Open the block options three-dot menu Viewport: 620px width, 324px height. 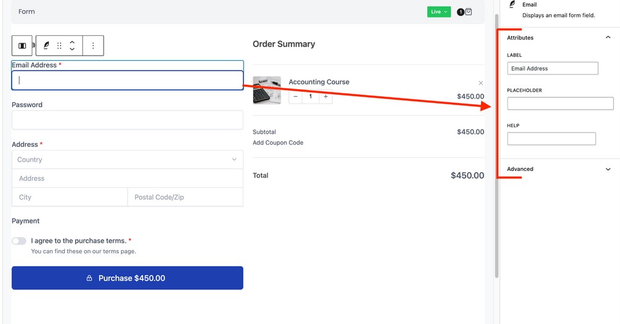coord(93,46)
